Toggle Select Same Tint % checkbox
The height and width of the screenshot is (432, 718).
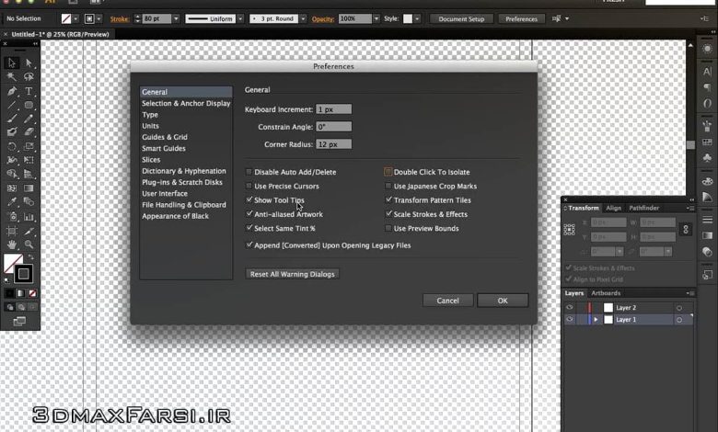pos(249,228)
